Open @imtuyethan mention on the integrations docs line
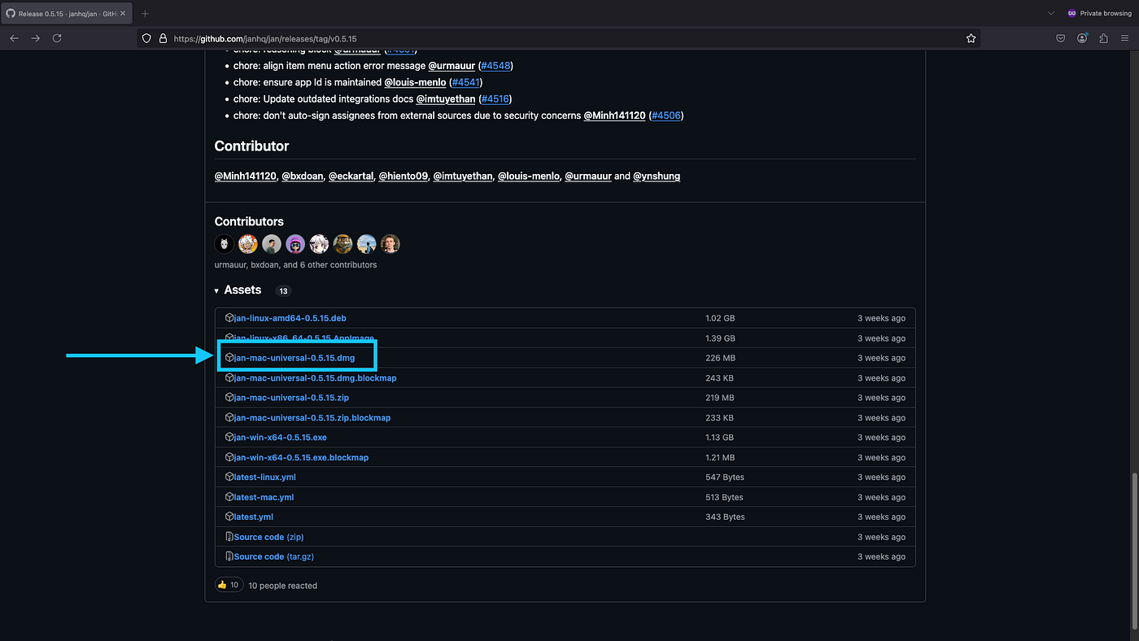Viewport: 1139px width, 641px height. point(446,99)
